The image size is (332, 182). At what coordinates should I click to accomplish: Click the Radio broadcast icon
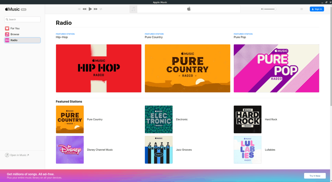[7, 40]
